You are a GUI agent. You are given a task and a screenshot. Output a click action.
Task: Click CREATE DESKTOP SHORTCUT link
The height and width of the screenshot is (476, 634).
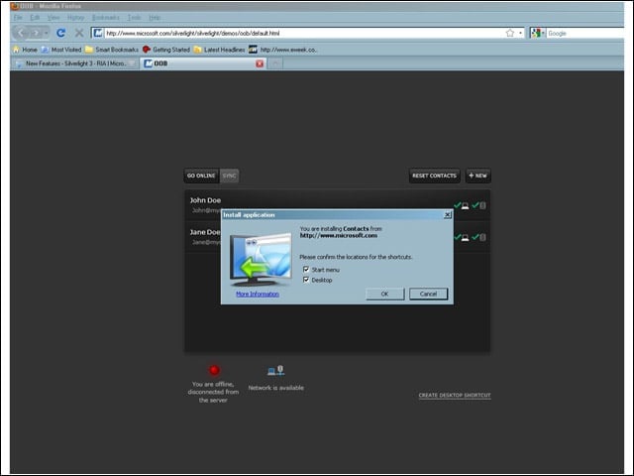click(x=455, y=395)
